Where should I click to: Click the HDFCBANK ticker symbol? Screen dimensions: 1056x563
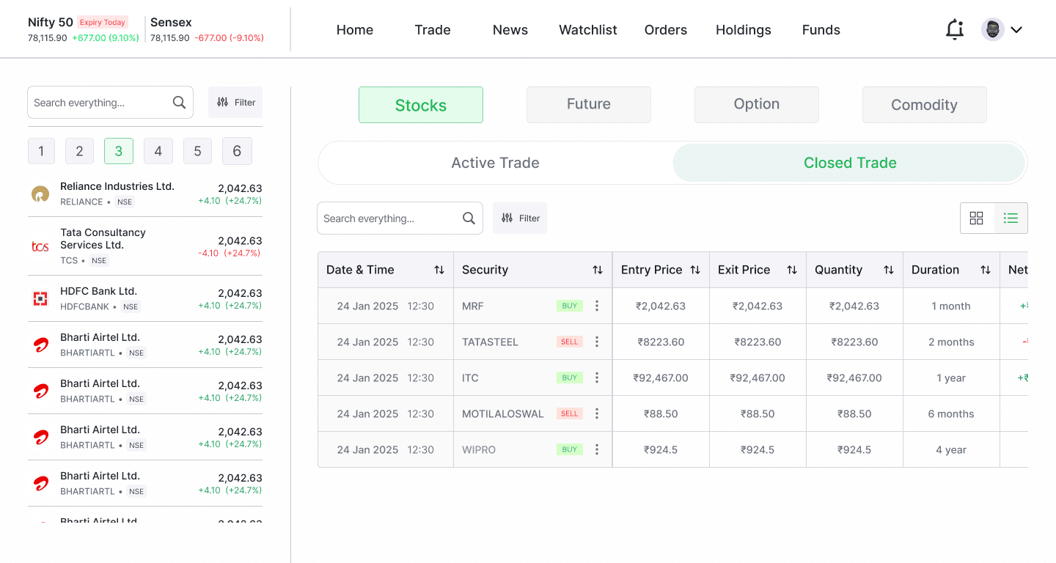pyautogui.click(x=84, y=306)
